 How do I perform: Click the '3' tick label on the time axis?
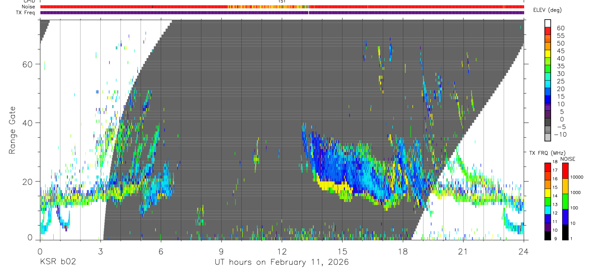[x=100, y=251]
